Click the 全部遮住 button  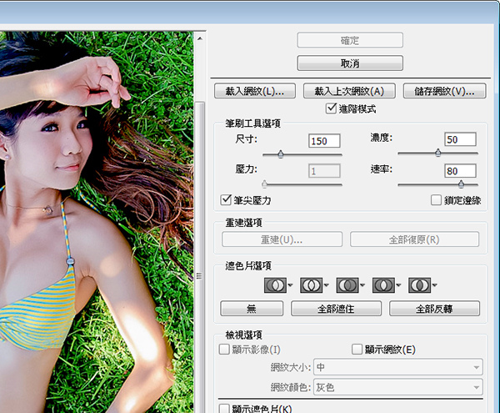pos(336,309)
